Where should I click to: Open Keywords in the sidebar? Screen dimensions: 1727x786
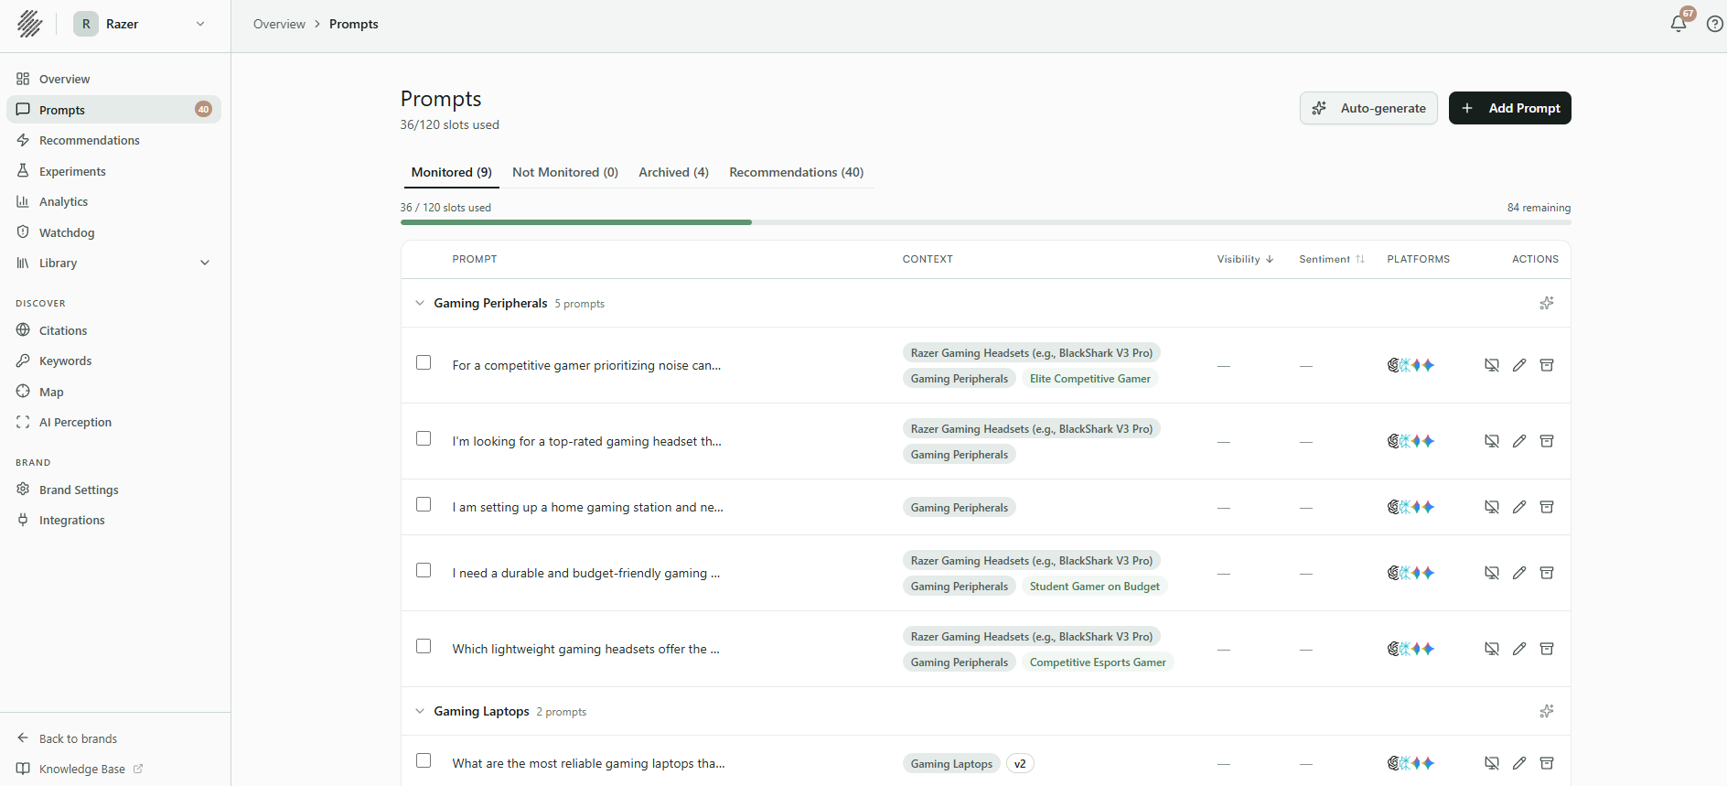pyautogui.click(x=114, y=361)
